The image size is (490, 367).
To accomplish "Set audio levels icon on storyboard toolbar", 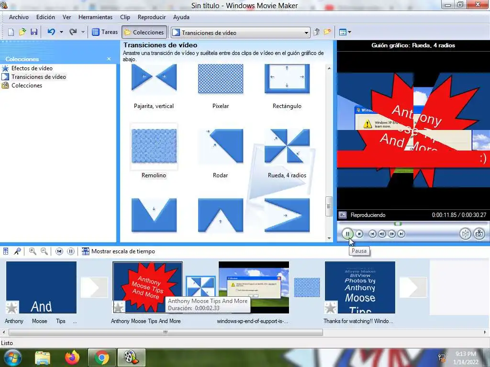I will tap(6, 251).
